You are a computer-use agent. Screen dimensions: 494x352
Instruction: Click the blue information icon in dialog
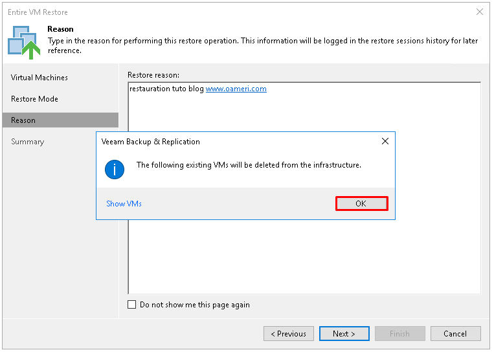click(x=115, y=170)
